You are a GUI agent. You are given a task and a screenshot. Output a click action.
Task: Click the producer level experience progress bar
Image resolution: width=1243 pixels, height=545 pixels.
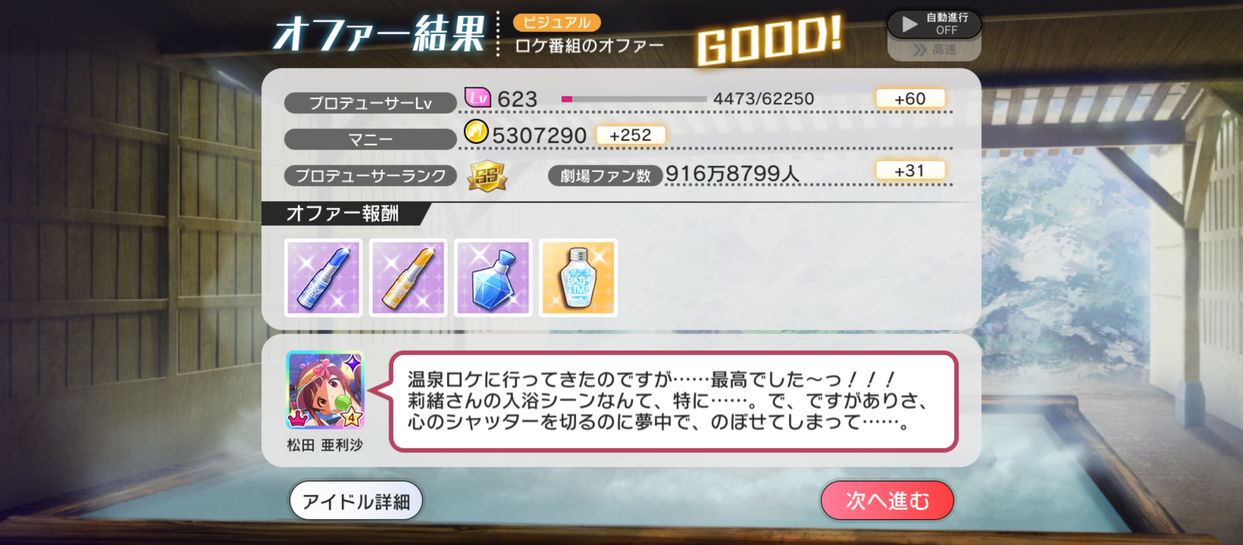[634, 99]
